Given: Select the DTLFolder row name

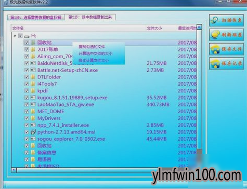Looking at the screenshot, I should pos(49,77).
